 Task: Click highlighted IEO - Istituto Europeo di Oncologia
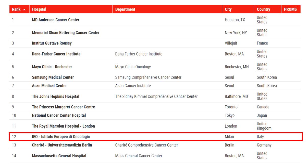click(x=61, y=137)
